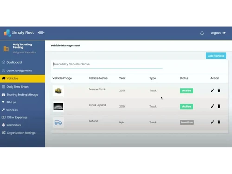Click the Ashok Leyland vehicle name
232x174 pixels.
coord(97,105)
